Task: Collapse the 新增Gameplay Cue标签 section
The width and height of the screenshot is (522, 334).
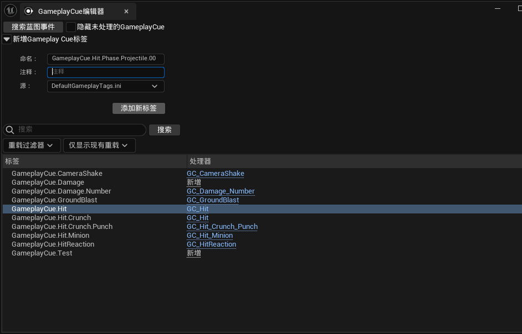Action: click(7, 39)
